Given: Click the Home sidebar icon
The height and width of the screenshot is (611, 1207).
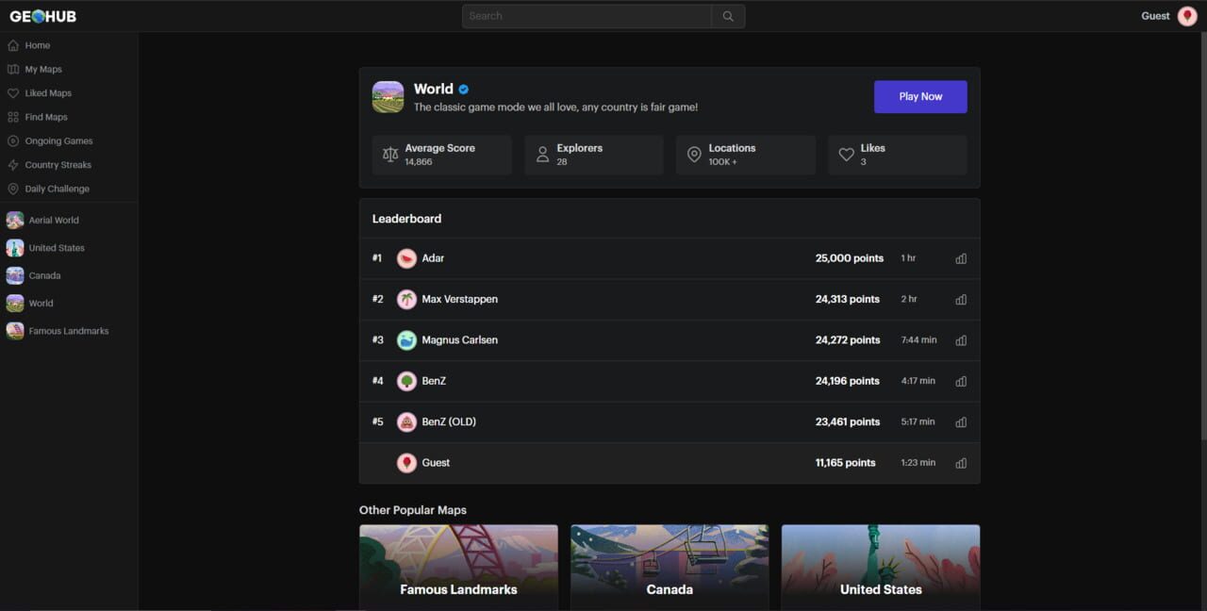Looking at the screenshot, I should pyautogui.click(x=14, y=44).
